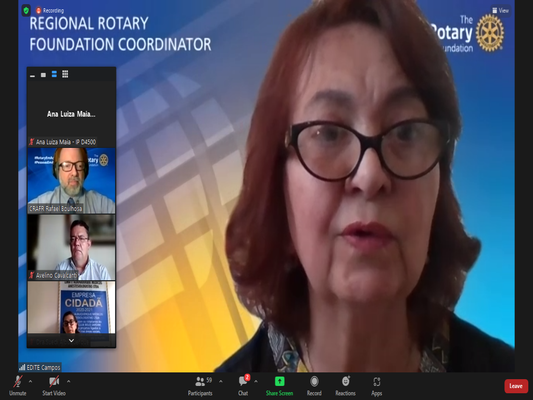The width and height of the screenshot is (533, 400).
Task: Open the Share Screen option
Action: pos(280,385)
